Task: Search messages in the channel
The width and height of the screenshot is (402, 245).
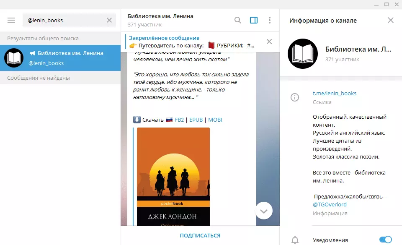Action: [x=237, y=20]
